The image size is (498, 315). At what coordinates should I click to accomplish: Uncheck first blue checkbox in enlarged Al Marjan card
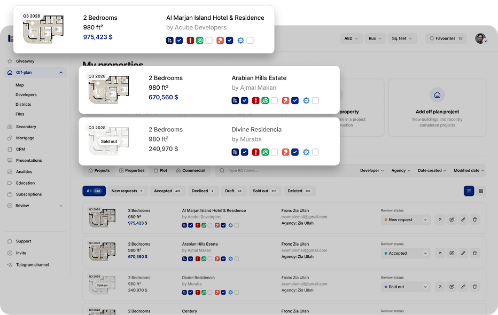click(179, 40)
